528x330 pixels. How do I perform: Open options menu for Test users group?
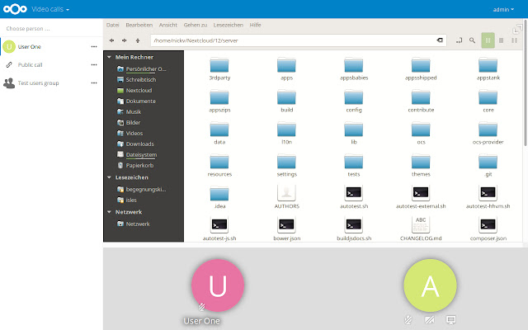pyautogui.click(x=93, y=82)
